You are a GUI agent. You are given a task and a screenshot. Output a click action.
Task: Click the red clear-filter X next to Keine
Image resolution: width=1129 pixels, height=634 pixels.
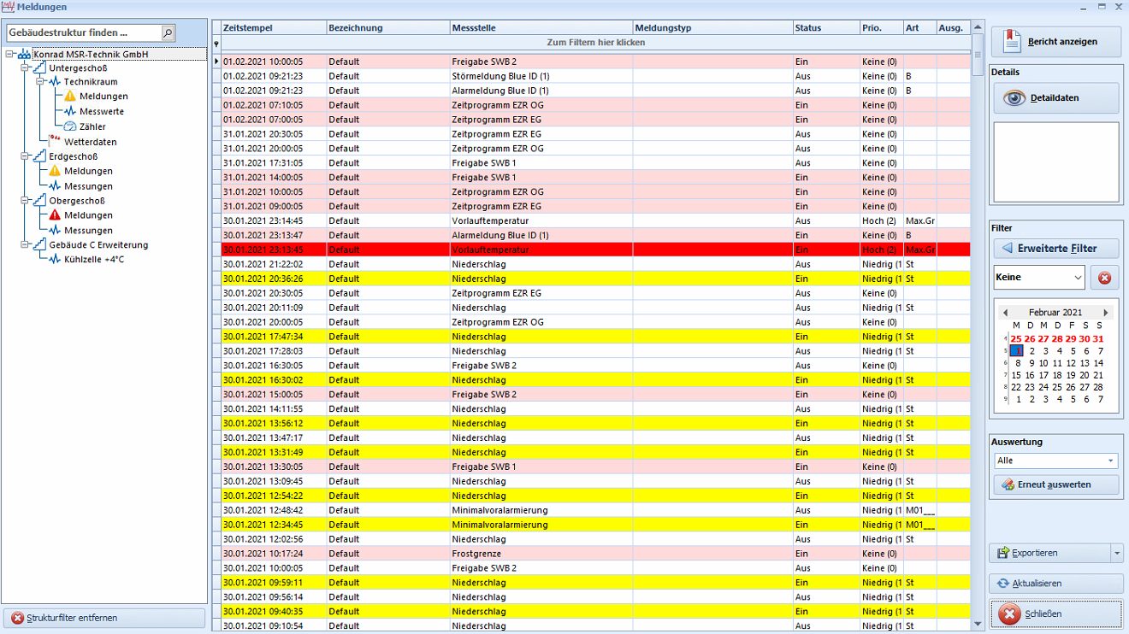[1104, 278]
